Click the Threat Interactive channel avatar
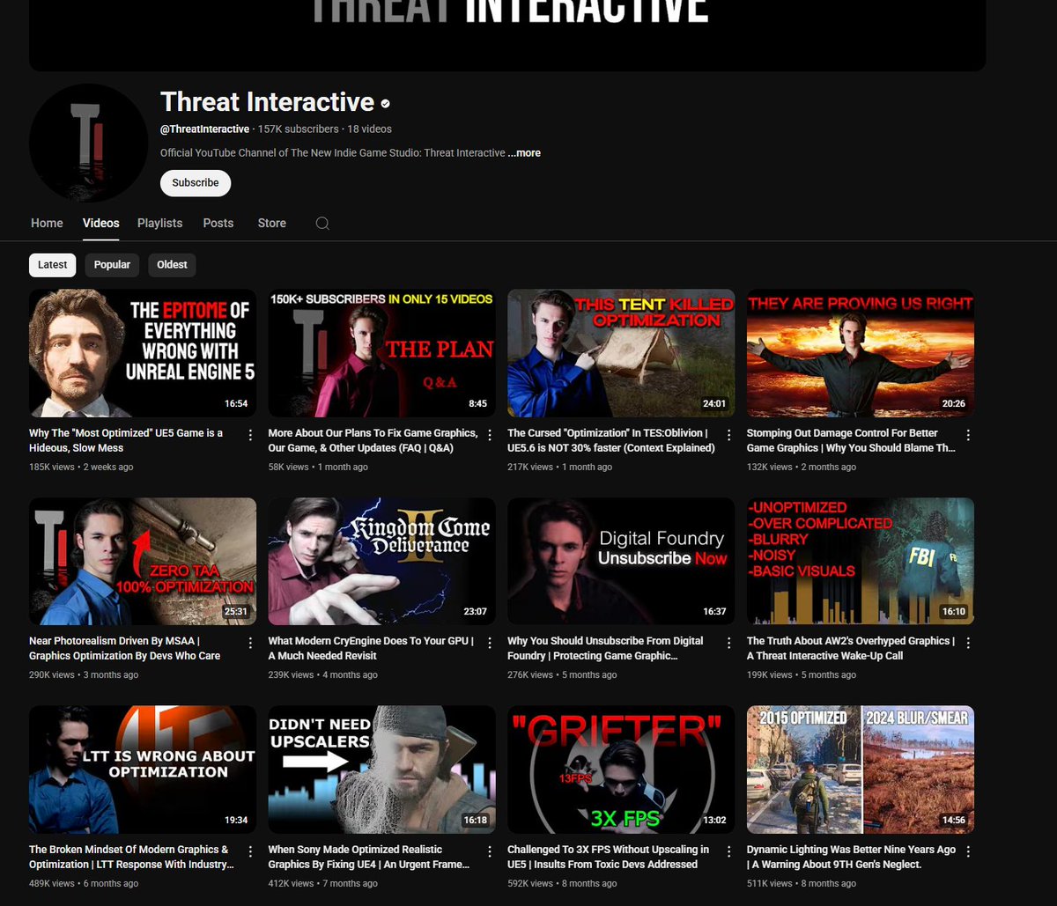The image size is (1057, 906). click(x=88, y=143)
